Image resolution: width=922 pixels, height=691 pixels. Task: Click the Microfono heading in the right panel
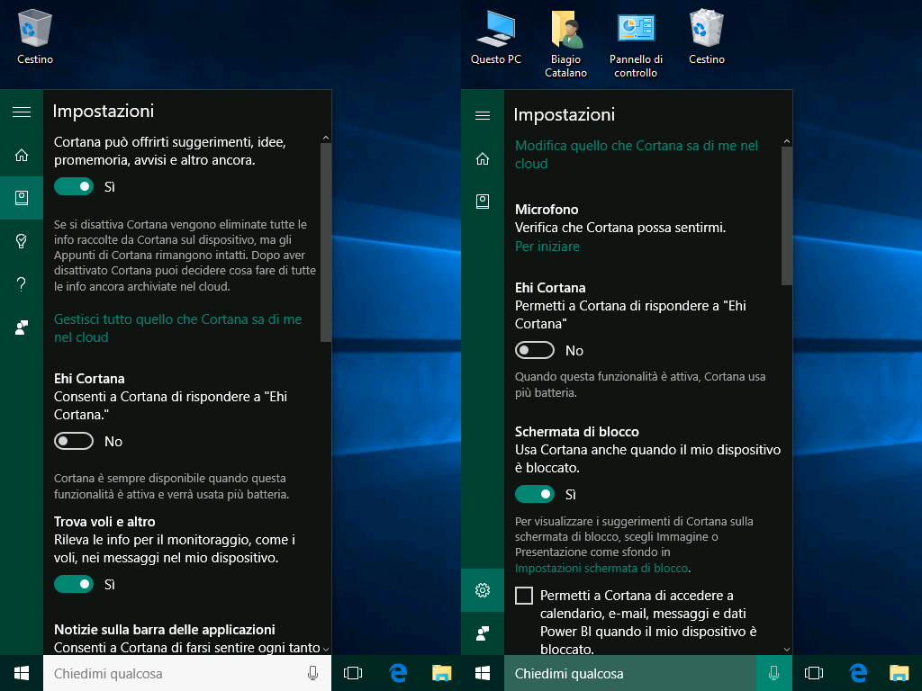click(547, 209)
